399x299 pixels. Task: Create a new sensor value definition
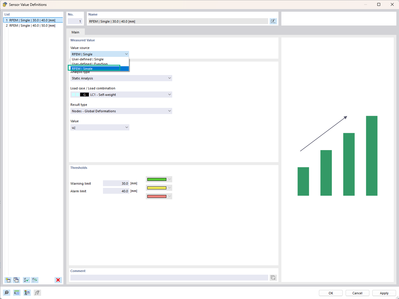[8, 280]
